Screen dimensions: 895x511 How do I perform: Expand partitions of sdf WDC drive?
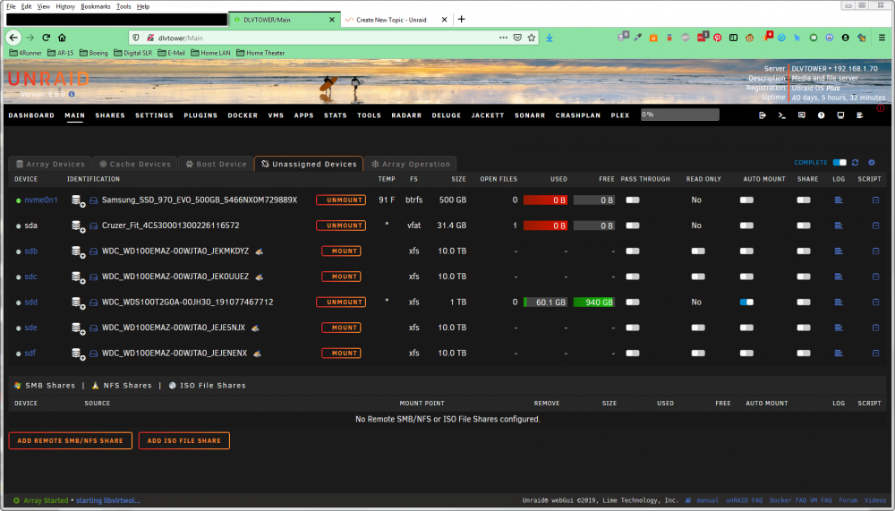pyautogui.click(x=78, y=354)
